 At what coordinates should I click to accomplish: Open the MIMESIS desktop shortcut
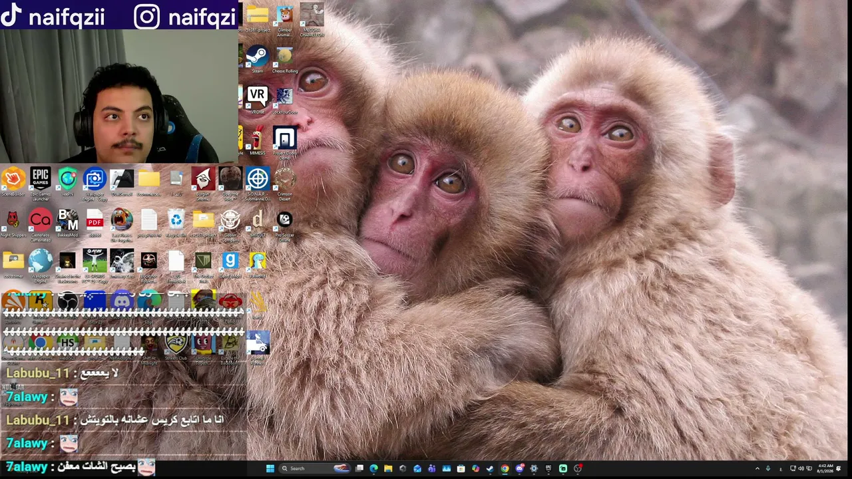click(257, 140)
